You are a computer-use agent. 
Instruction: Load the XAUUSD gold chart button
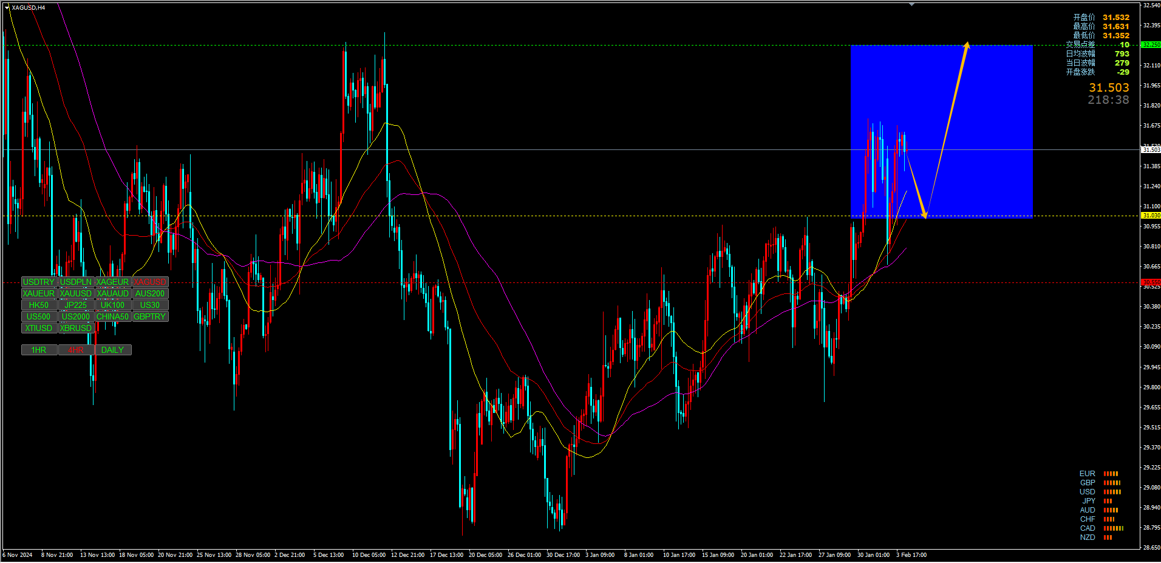76,293
